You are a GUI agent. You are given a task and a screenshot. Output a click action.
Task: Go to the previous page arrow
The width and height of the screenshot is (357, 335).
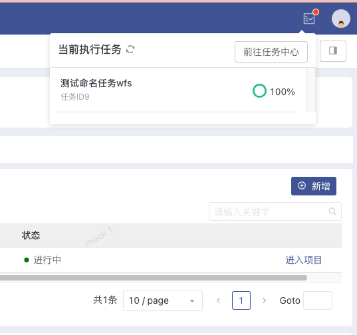[219, 300]
